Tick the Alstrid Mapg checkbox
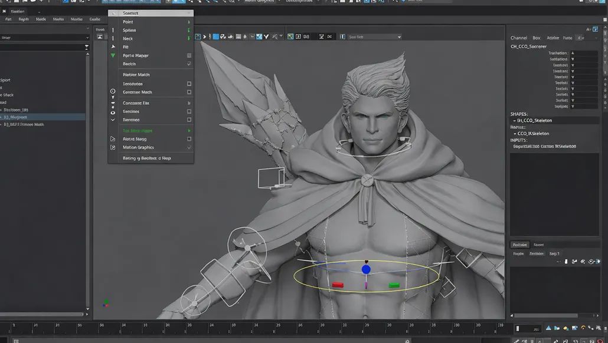608x343 pixels. (189, 139)
